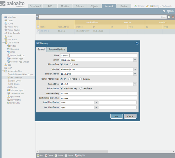Click the refresh icon next to Help
The width and height of the screenshot is (175, 158).
click(x=164, y=11)
